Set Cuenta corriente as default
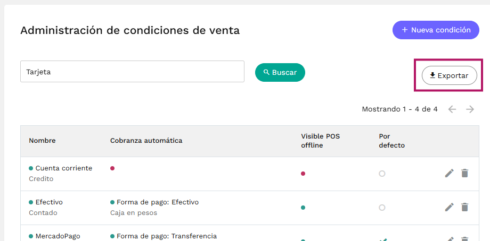Image resolution: width=490 pixels, height=241 pixels. pyautogui.click(x=382, y=174)
